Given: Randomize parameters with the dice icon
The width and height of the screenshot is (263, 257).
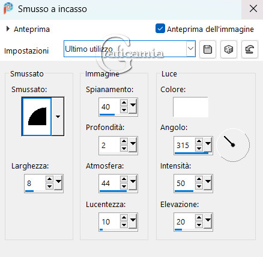Looking at the screenshot, I should 229,49.
